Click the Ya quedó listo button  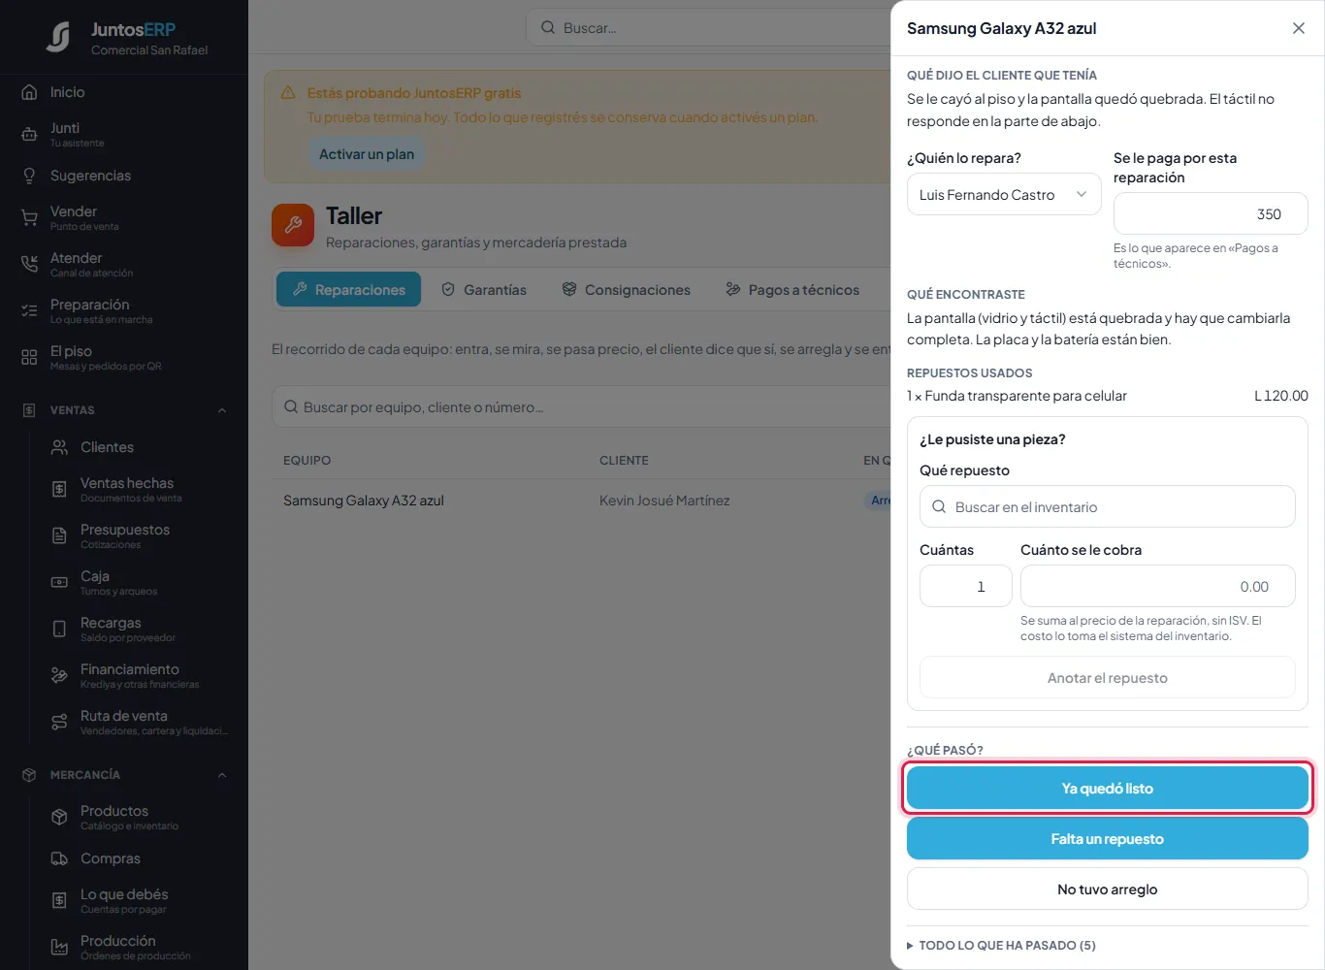click(x=1108, y=788)
